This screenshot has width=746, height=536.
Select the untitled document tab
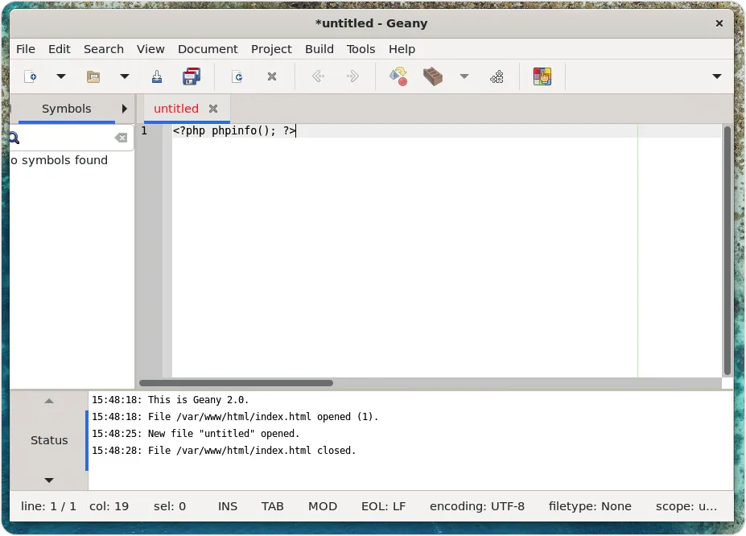pos(176,109)
